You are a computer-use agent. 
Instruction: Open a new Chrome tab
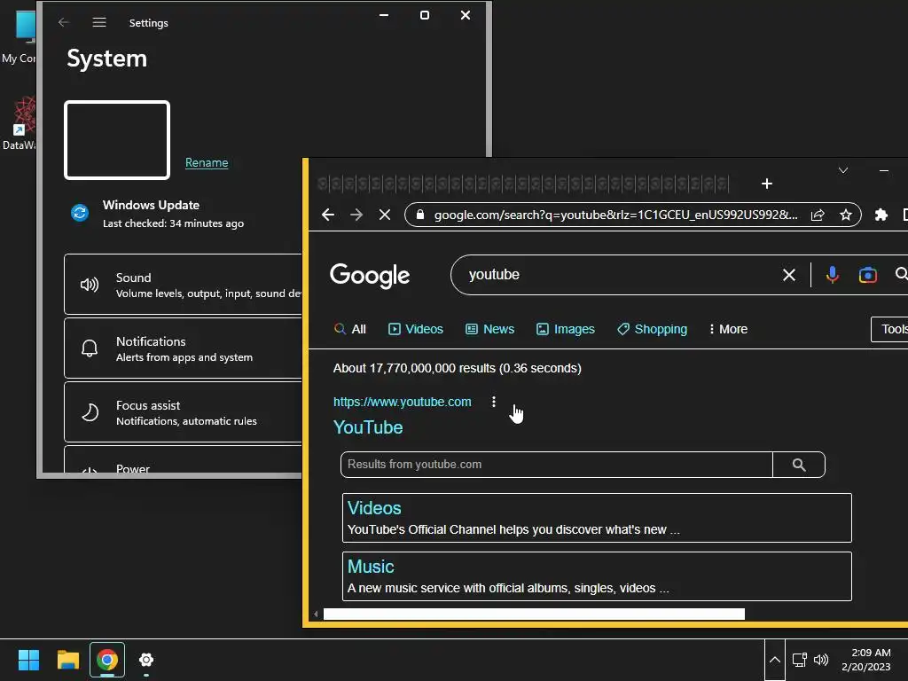[767, 184]
